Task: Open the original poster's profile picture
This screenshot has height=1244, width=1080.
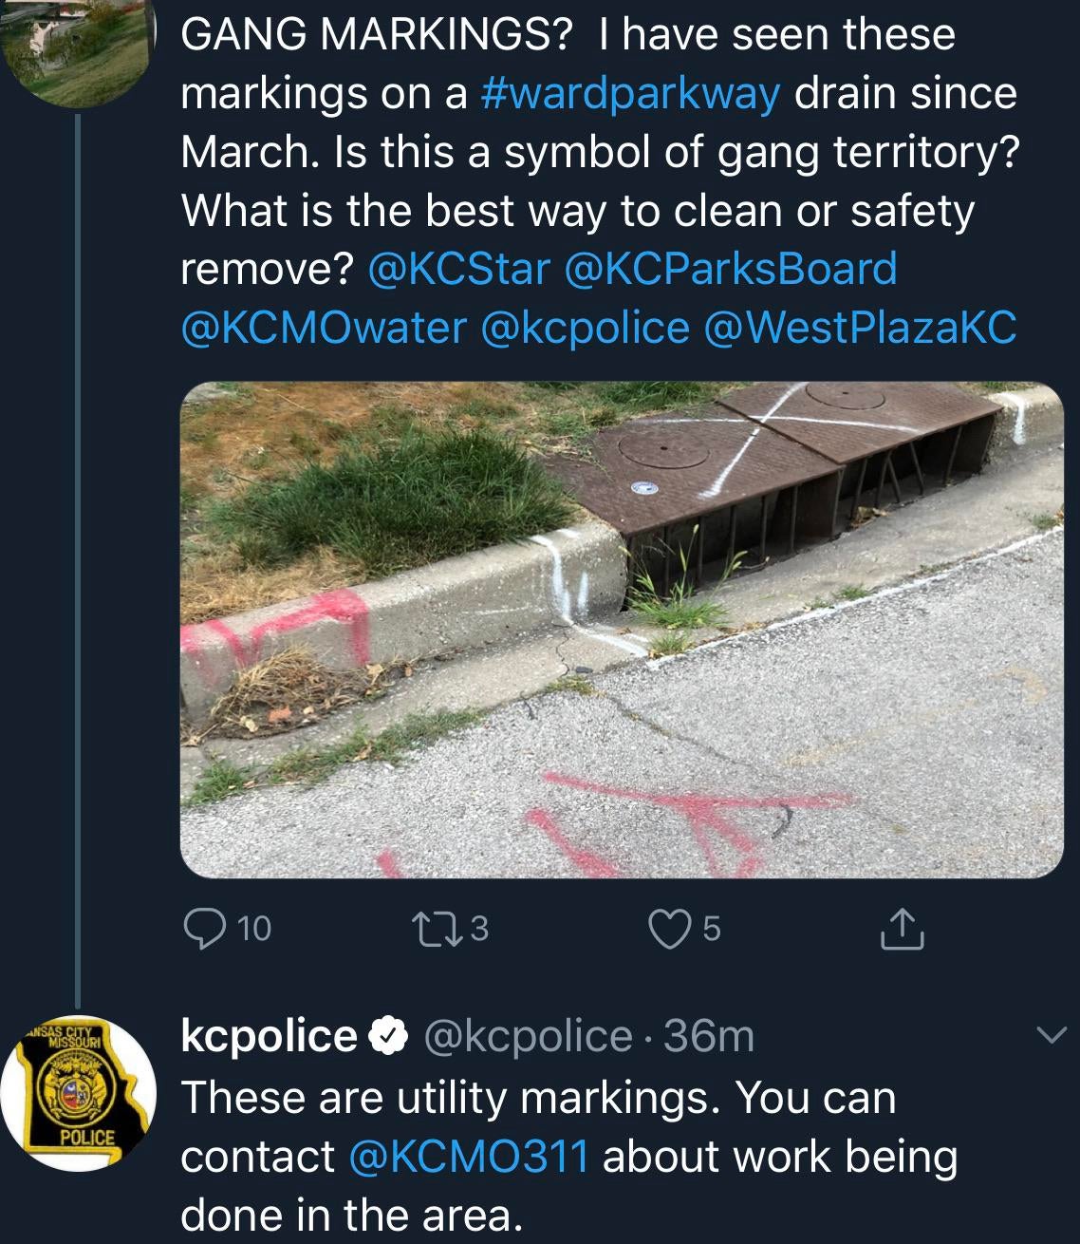Action: pos(78,47)
